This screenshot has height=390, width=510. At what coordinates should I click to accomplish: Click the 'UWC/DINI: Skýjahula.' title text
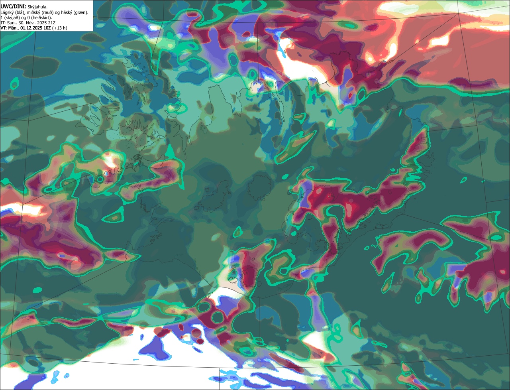click(x=24, y=6)
